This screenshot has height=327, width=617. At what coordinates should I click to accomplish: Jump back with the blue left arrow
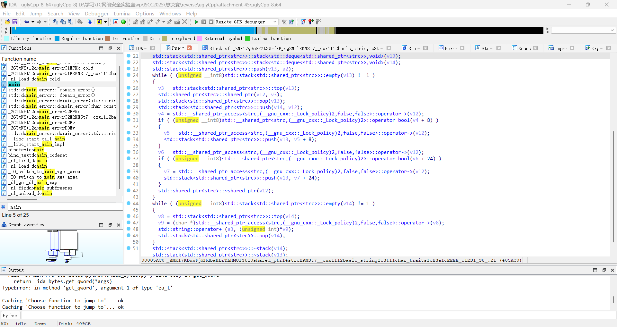(x=27, y=22)
